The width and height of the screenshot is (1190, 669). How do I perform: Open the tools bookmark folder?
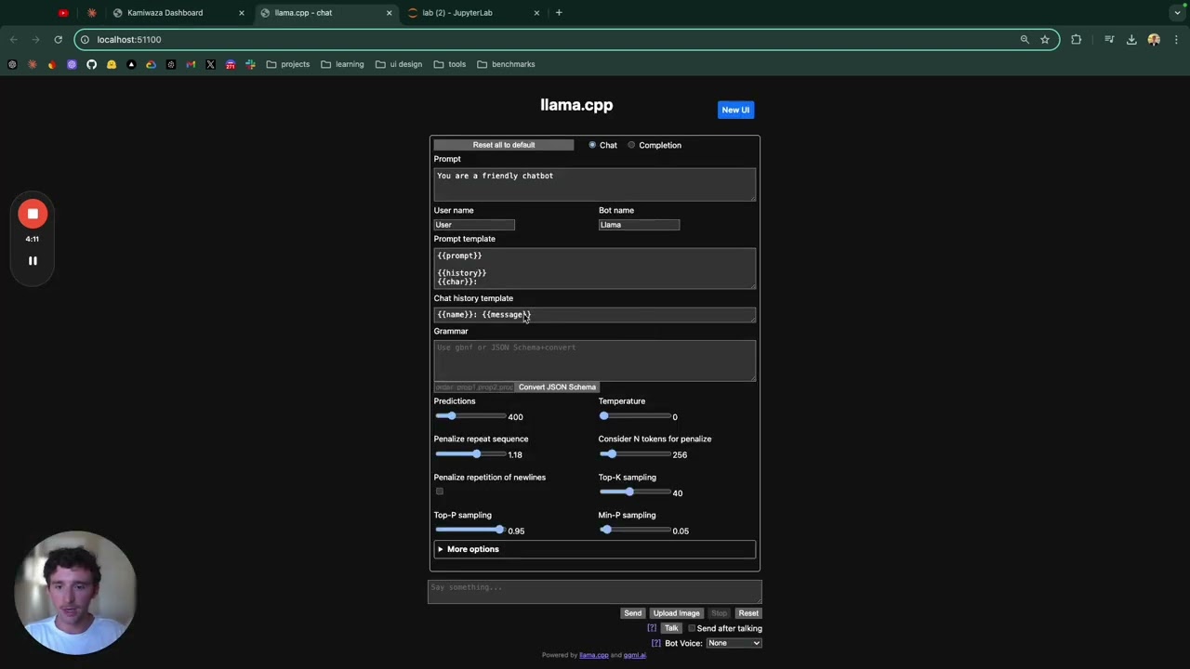[x=450, y=64]
